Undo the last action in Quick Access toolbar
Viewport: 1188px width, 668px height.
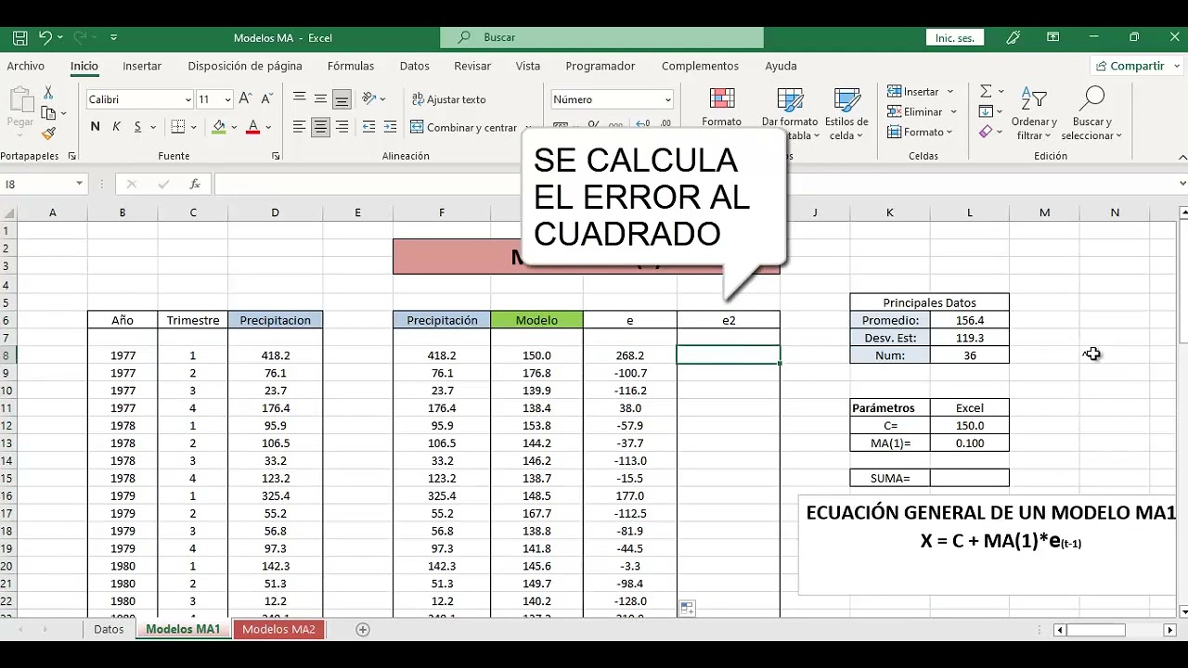(45, 38)
